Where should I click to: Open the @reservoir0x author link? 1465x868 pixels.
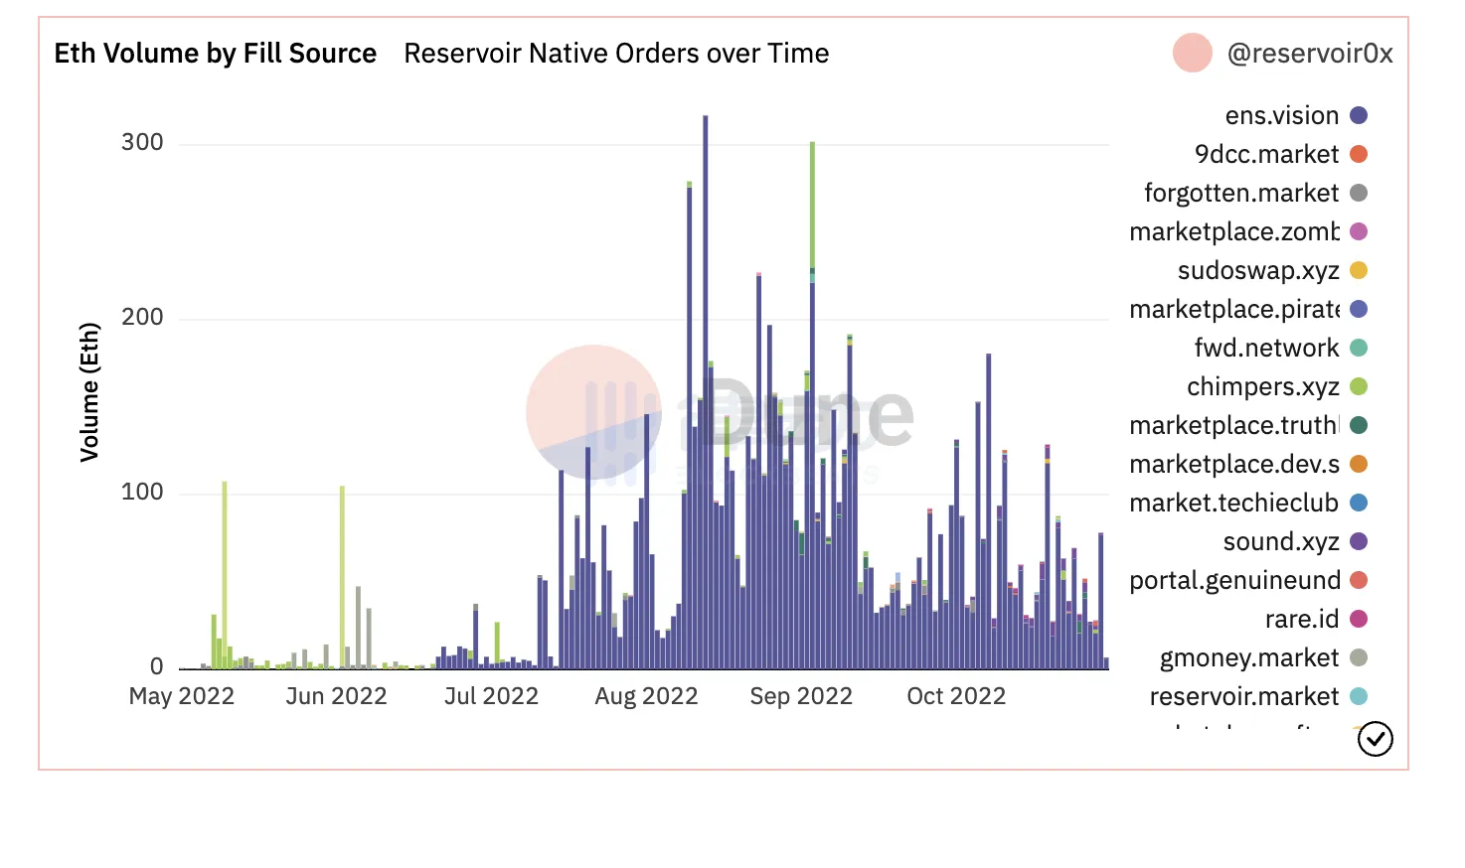[1310, 54]
